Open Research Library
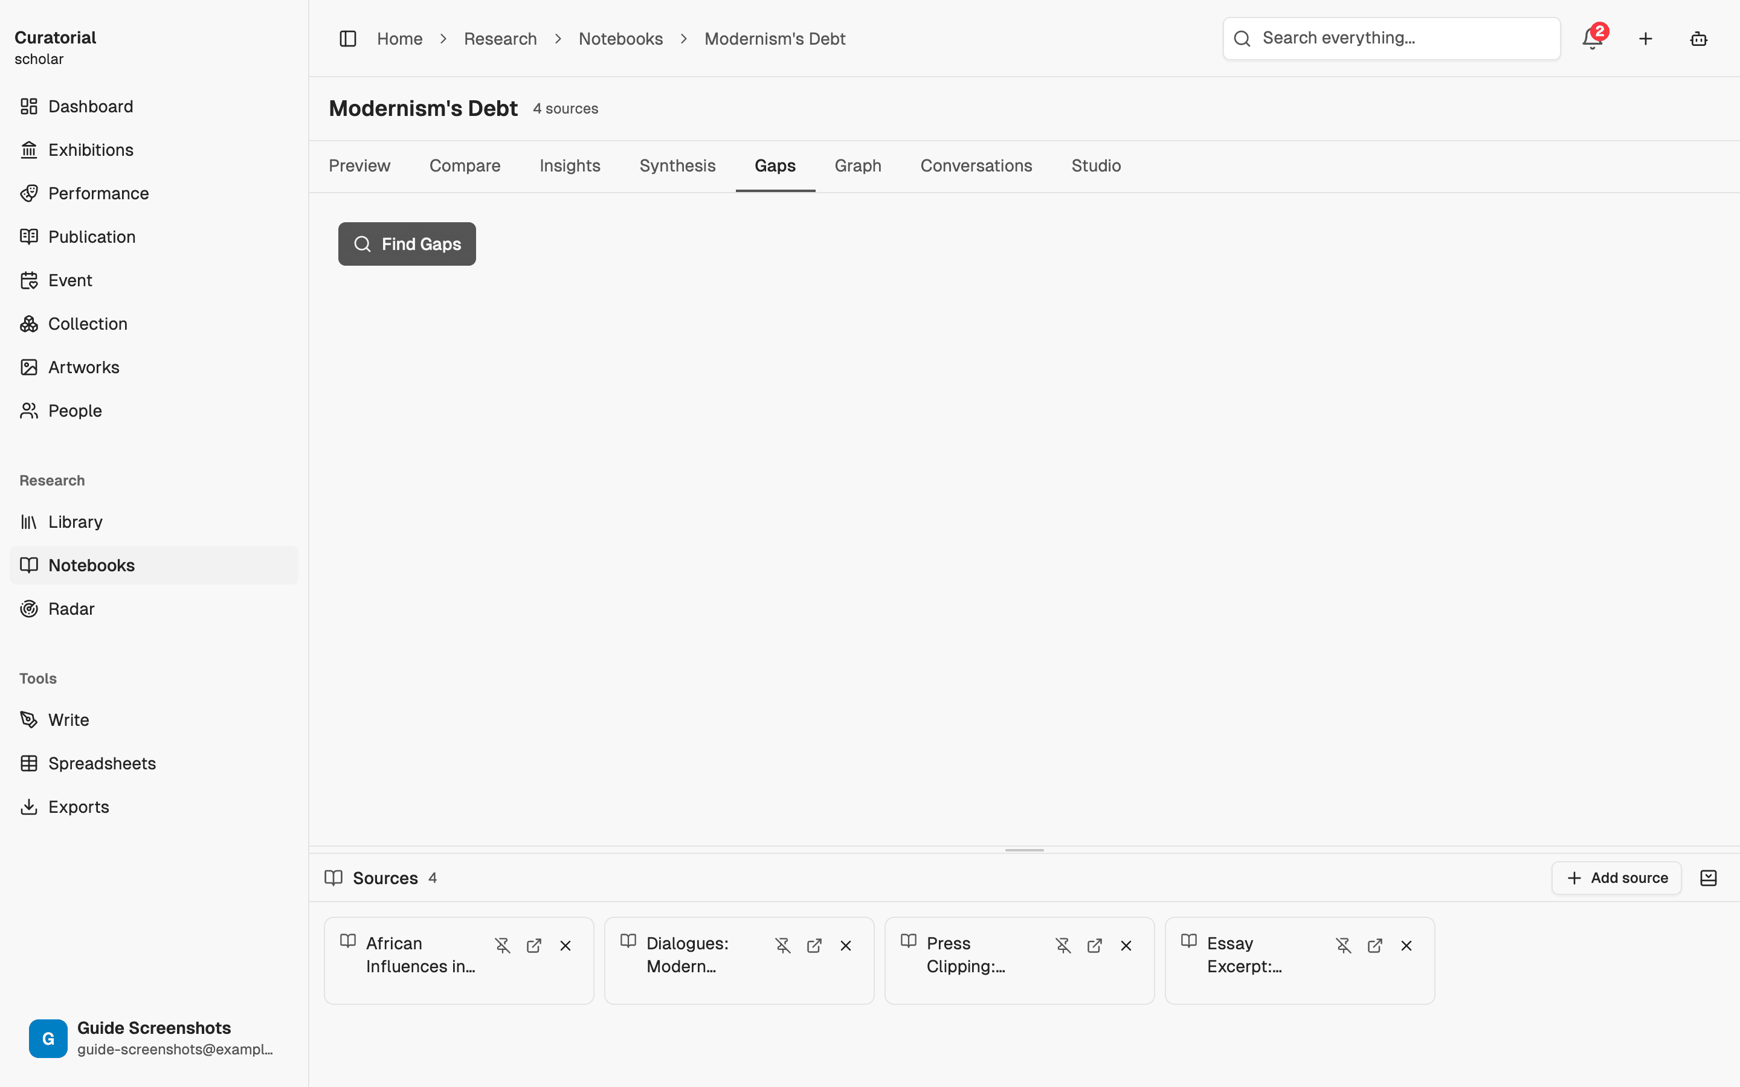 (154, 522)
